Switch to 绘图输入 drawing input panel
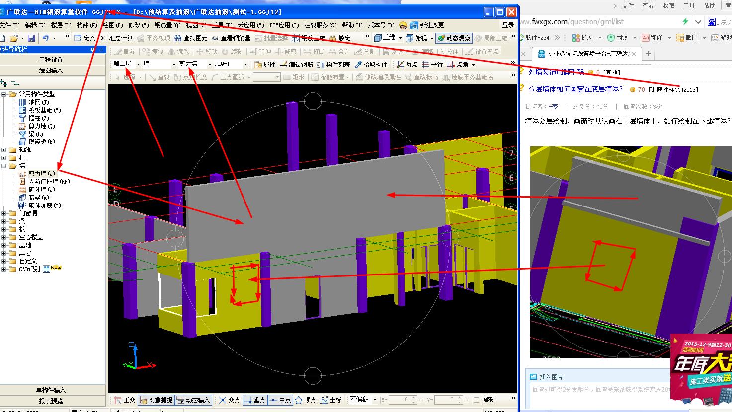Screen dimensions: 732x412 click(x=51, y=70)
